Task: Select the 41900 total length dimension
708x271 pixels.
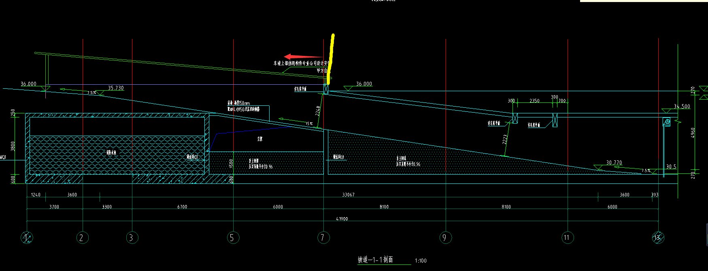Action: tap(342, 219)
